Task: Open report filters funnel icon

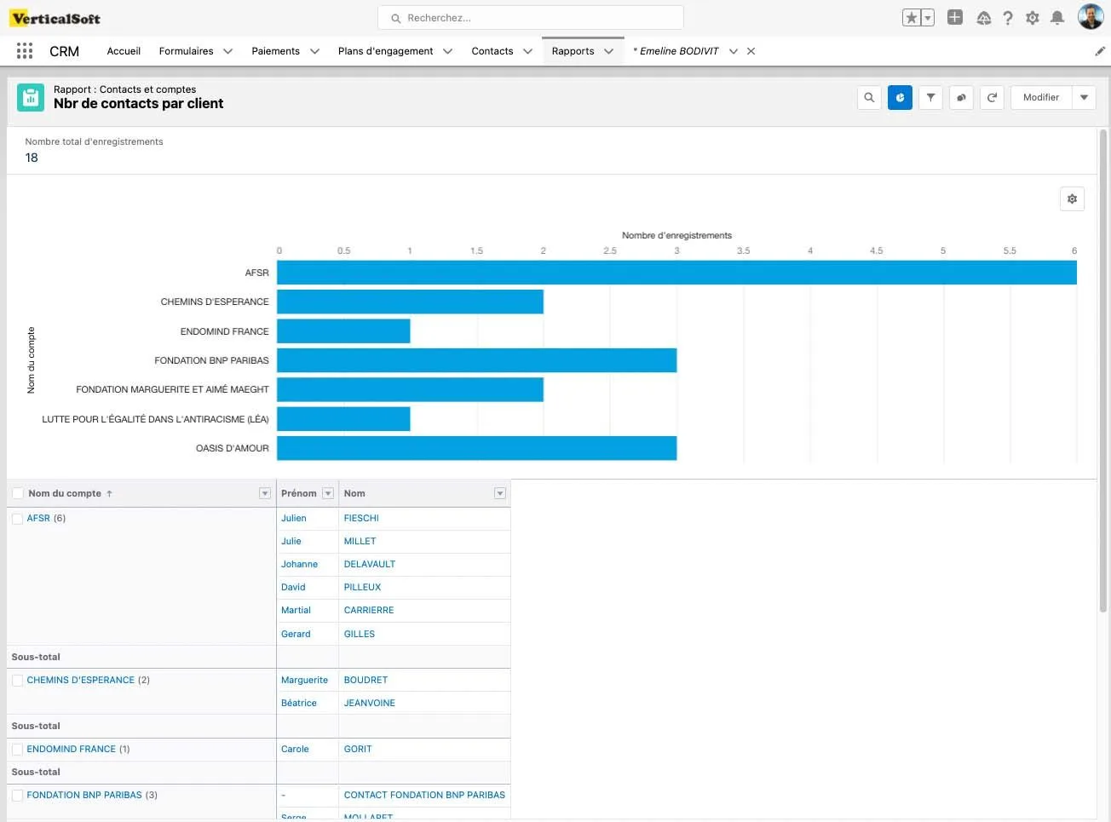Action: click(x=930, y=98)
